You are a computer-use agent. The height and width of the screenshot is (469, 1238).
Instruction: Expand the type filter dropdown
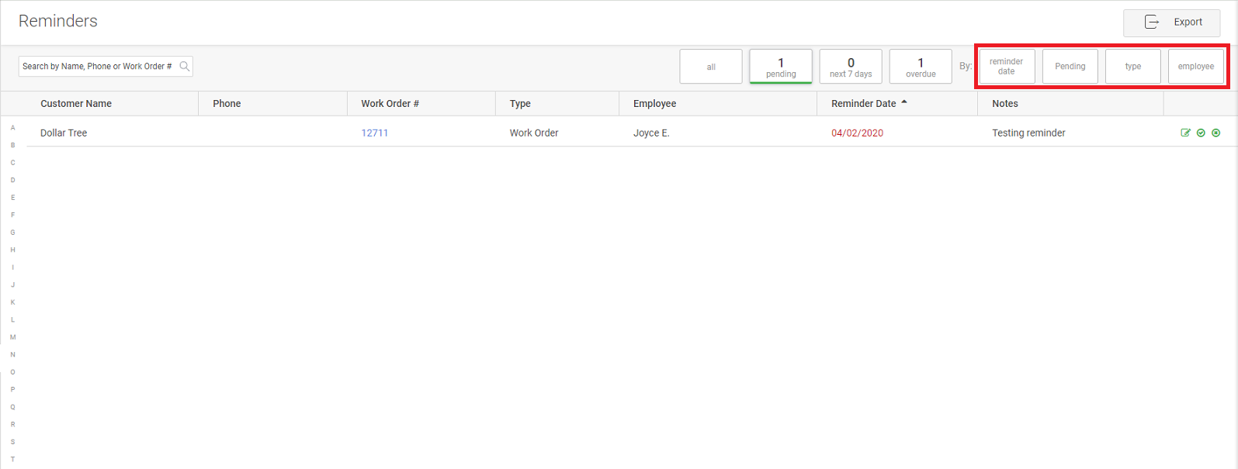point(1133,67)
